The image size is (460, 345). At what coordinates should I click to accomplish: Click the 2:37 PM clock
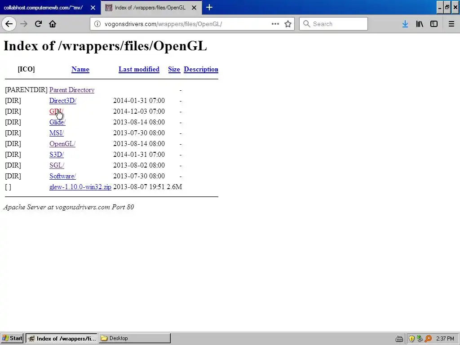[x=445, y=339]
